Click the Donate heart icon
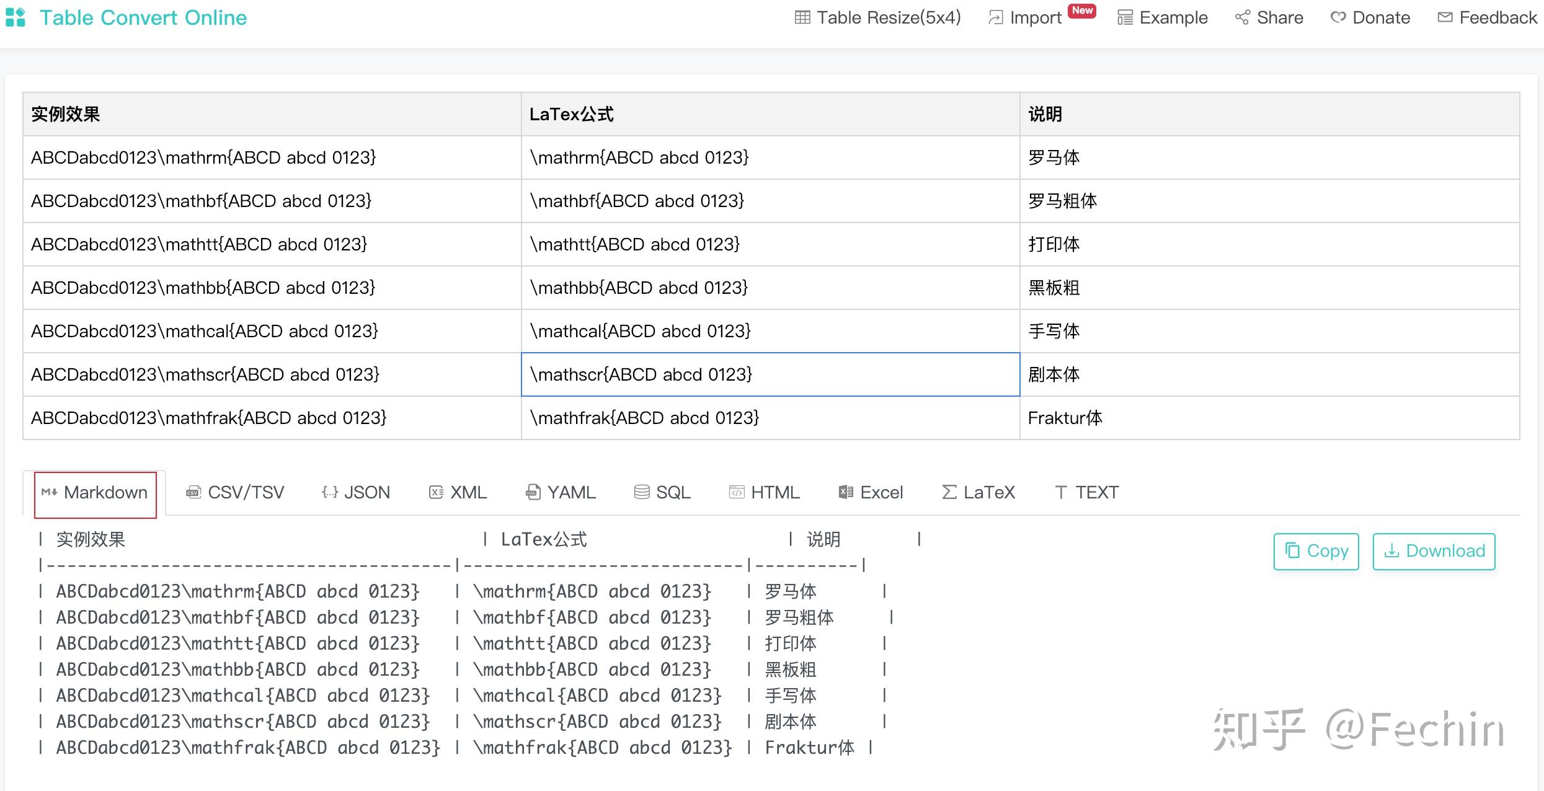This screenshot has width=1544, height=791. click(1338, 17)
